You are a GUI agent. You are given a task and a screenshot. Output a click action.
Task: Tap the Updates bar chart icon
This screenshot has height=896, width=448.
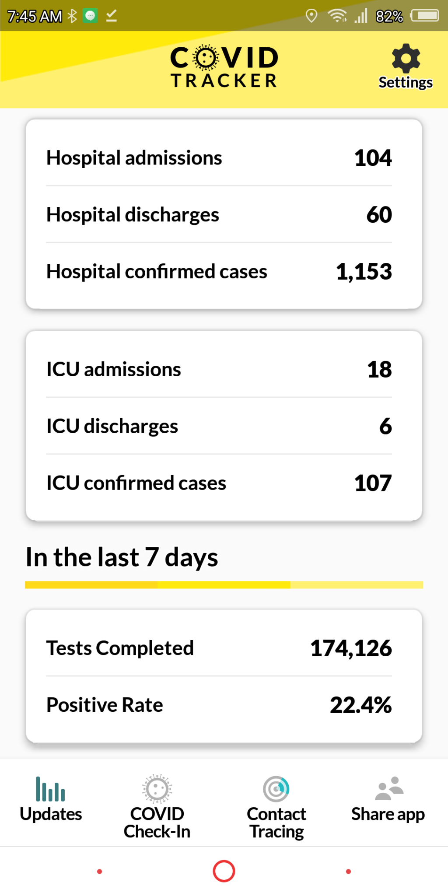click(x=50, y=789)
